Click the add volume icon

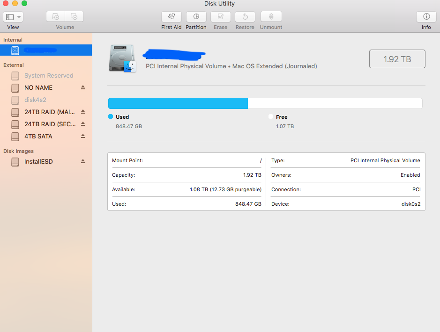coord(56,16)
